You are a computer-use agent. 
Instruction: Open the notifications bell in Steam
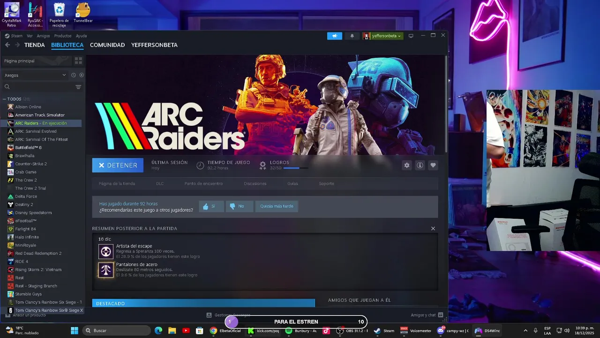click(x=352, y=36)
